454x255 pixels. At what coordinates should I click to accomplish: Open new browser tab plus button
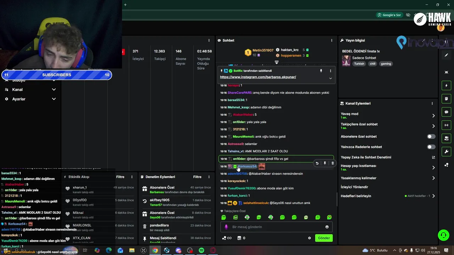[125, 5]
